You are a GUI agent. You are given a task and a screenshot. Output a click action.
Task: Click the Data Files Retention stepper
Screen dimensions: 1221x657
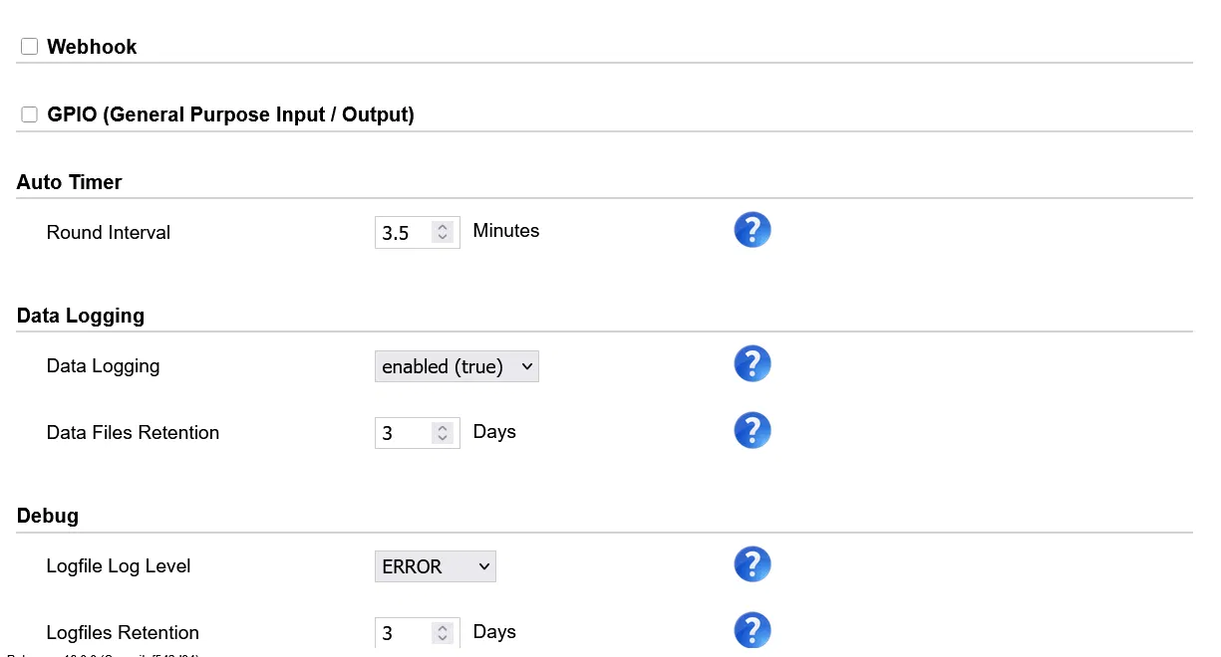444,433
